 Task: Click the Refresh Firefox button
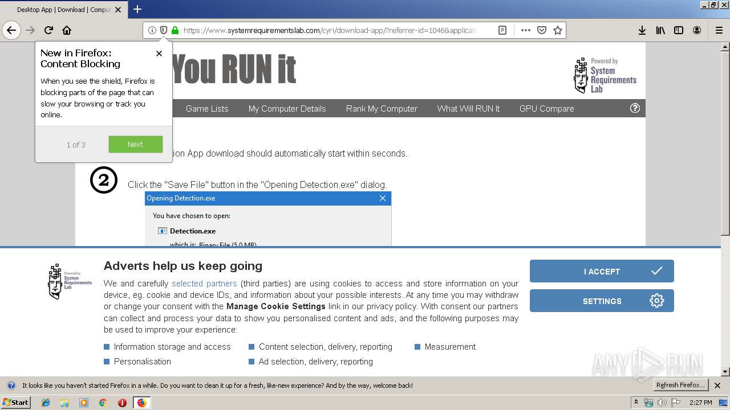coord(680,385)
